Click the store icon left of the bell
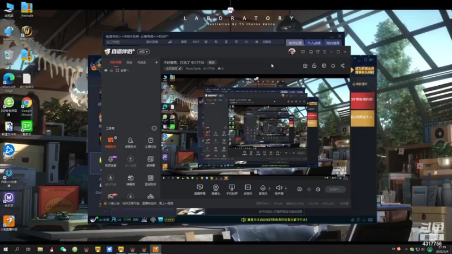 coord(324,65)
